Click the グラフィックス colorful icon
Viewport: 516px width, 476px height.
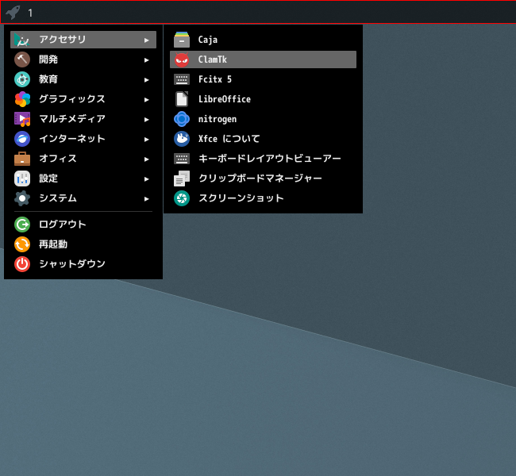pos(22,99)
